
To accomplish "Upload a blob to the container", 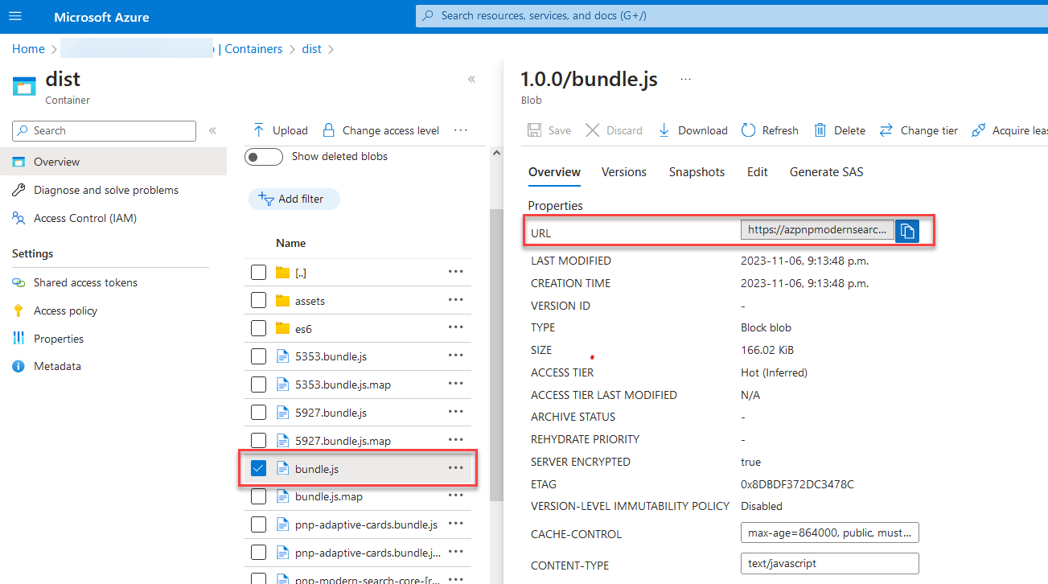I will click(281, 130).
